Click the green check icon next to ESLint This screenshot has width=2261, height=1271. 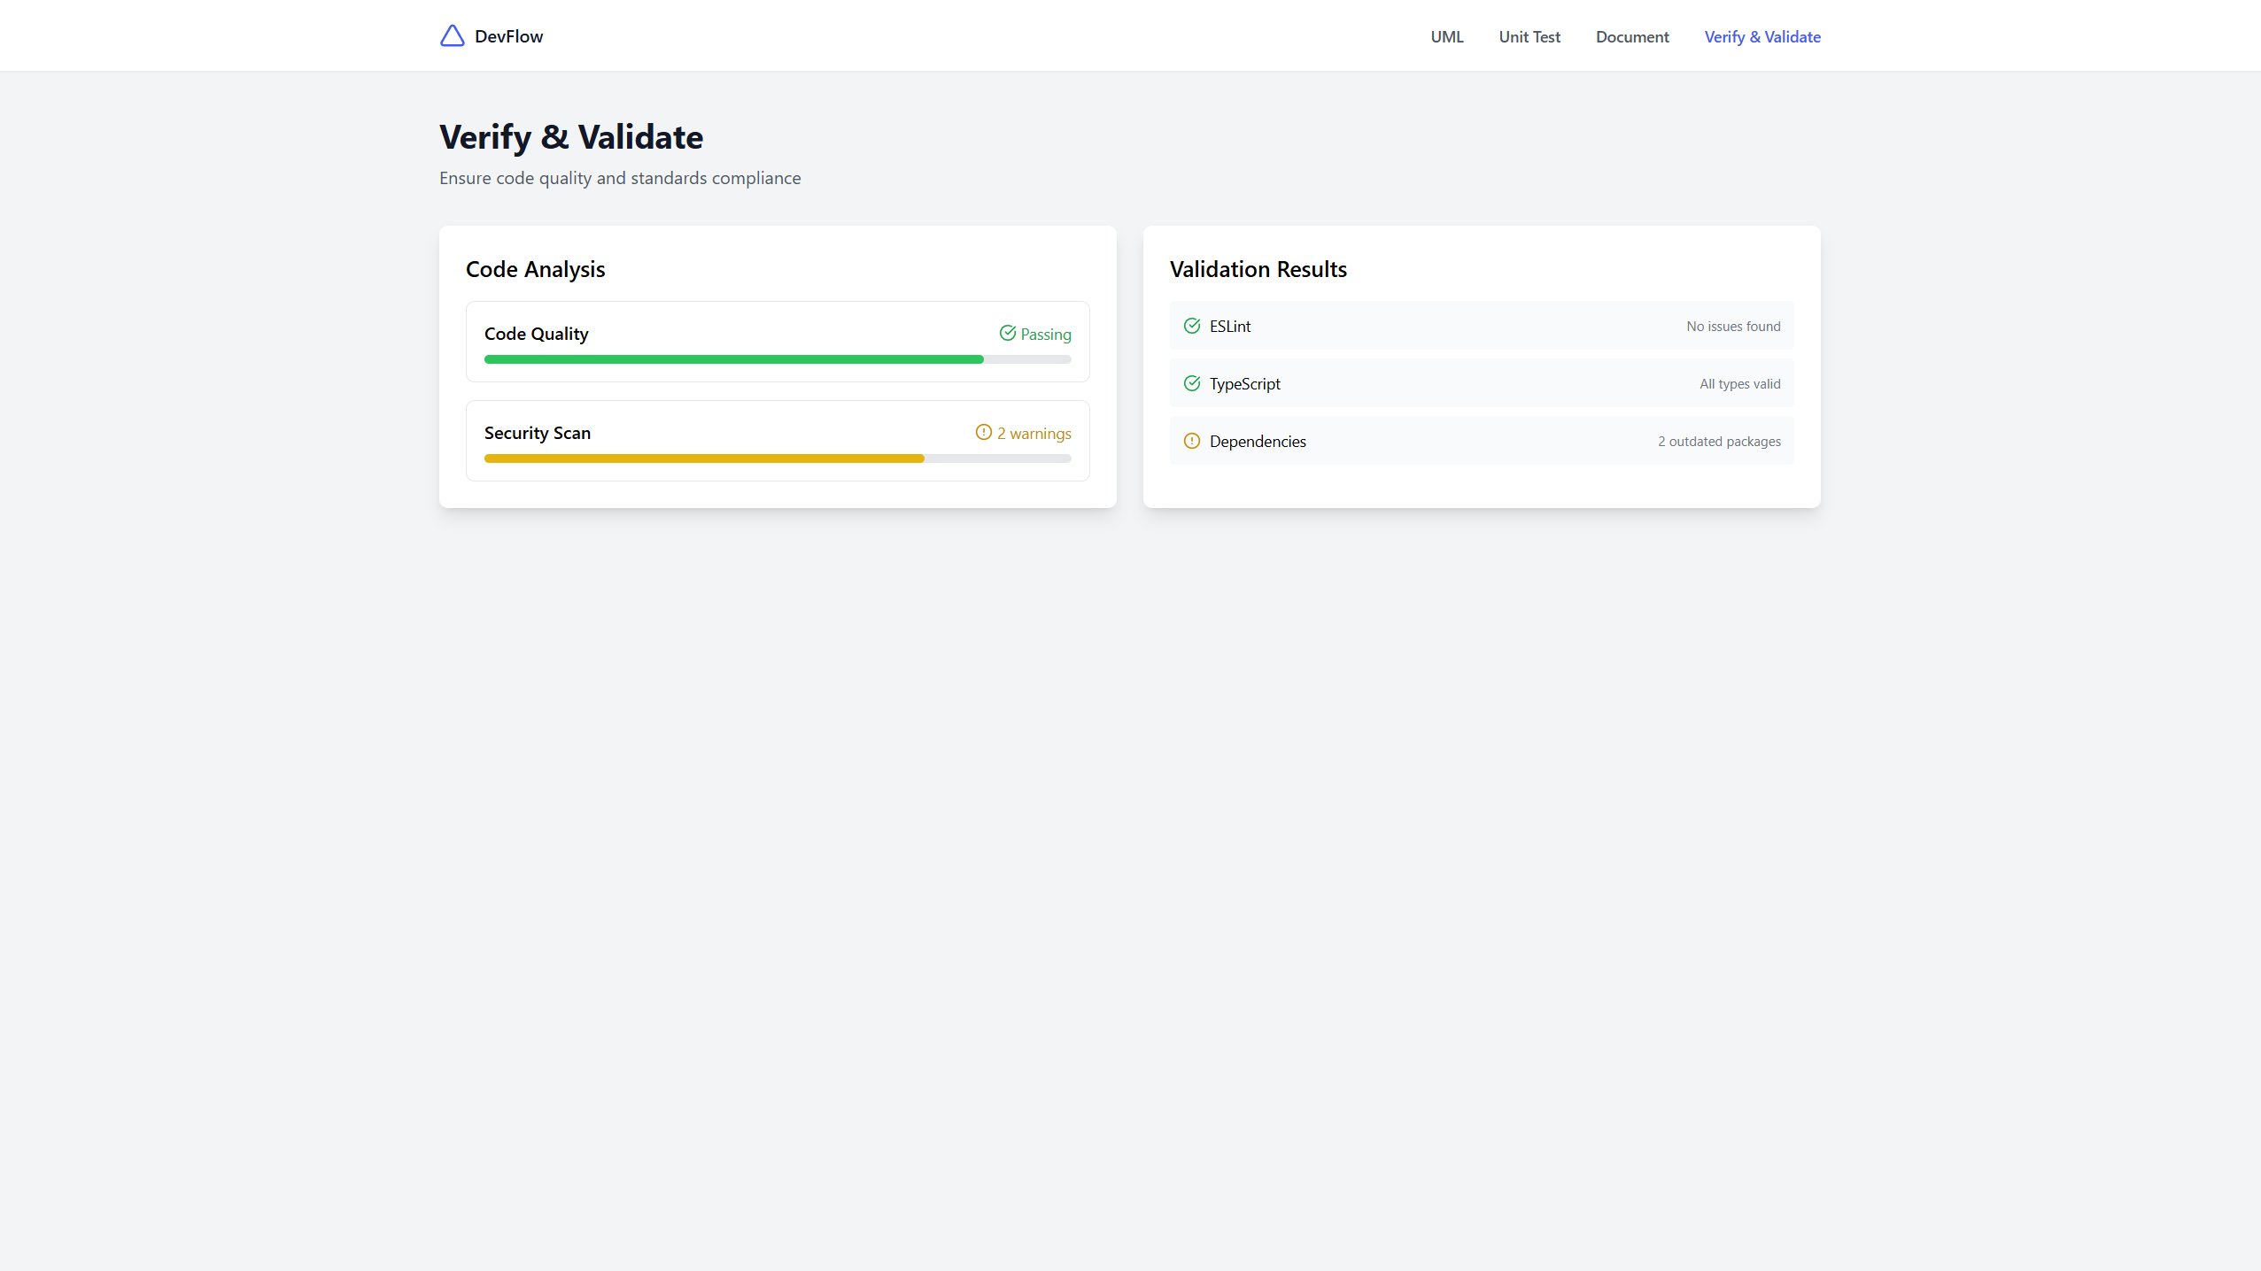1191,325
